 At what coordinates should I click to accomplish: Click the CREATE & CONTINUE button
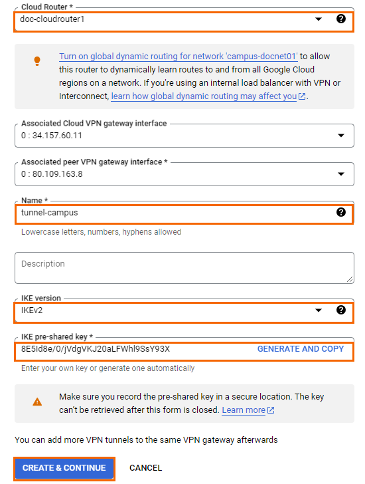point(64,468)
